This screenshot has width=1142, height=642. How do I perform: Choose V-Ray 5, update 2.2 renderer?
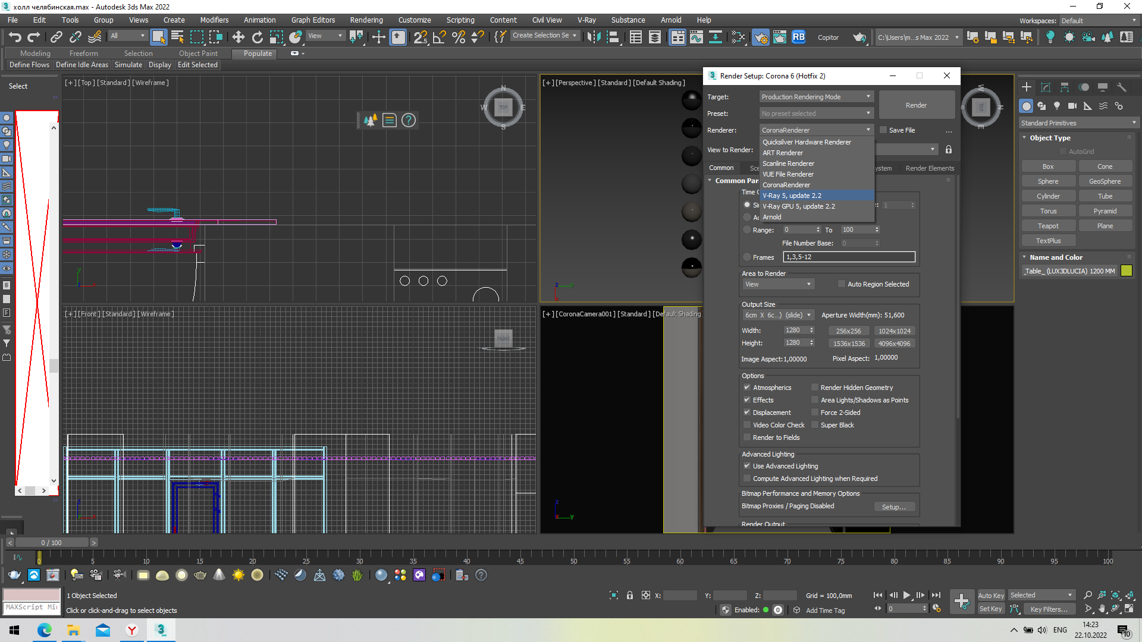(x=817, y=196)
